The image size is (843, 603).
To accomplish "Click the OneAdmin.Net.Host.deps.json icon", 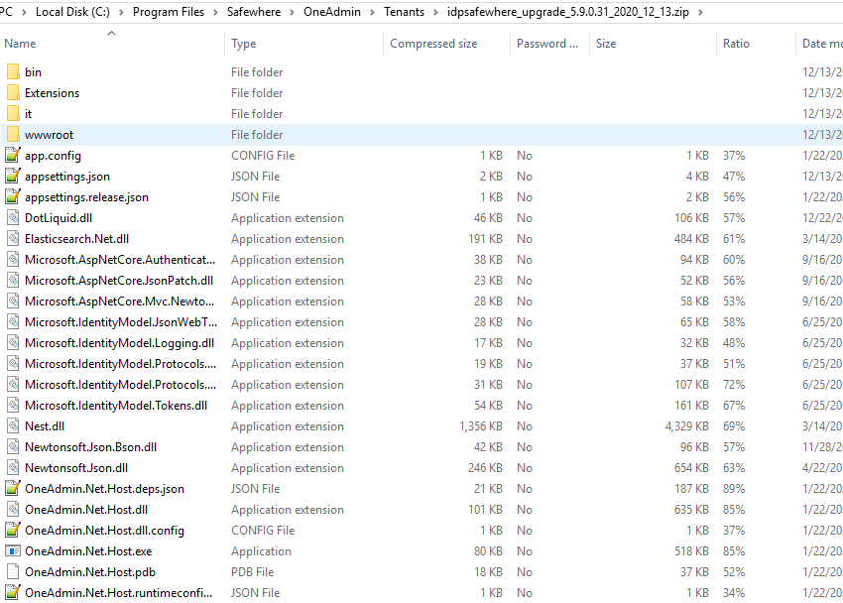I will [x=13, y=489].
